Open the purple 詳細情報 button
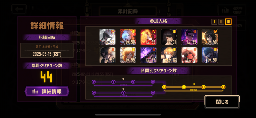The height and width of the screenshot is (118, 256). coord(47,91)
